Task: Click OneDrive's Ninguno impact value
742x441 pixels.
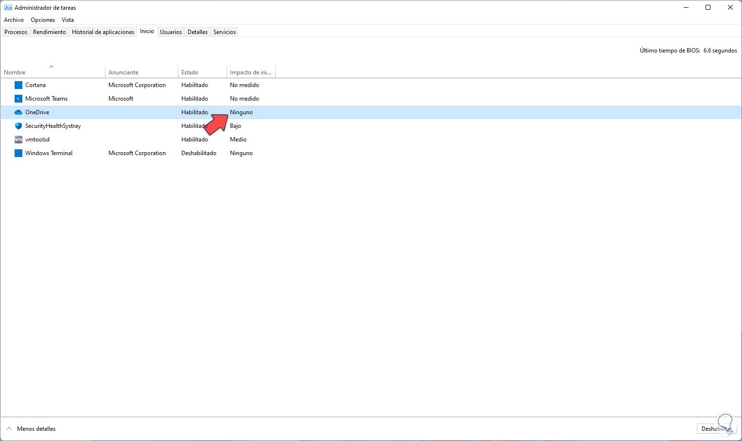Action: [242, 112]
